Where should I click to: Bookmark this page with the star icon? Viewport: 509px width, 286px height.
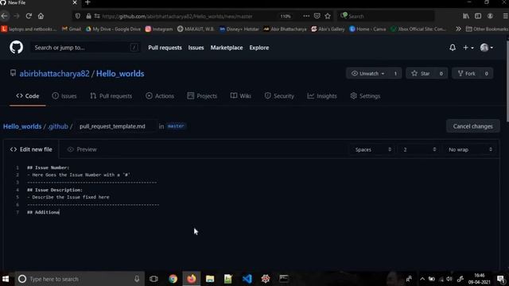pyautogui.click(x=328, y=16)
